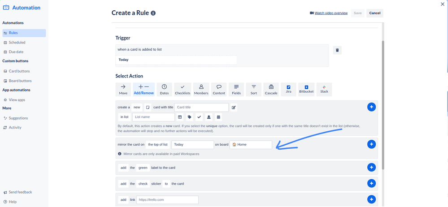The height and width of the screenshot is (207, 448).
Task: Click the board icon after List name
Action: pos(180,117)
